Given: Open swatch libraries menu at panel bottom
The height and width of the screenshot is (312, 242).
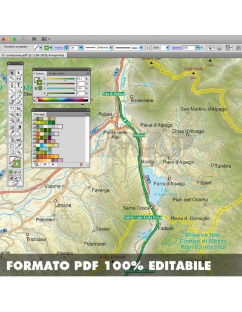Looking at the screenshot, I should point(36,164).
